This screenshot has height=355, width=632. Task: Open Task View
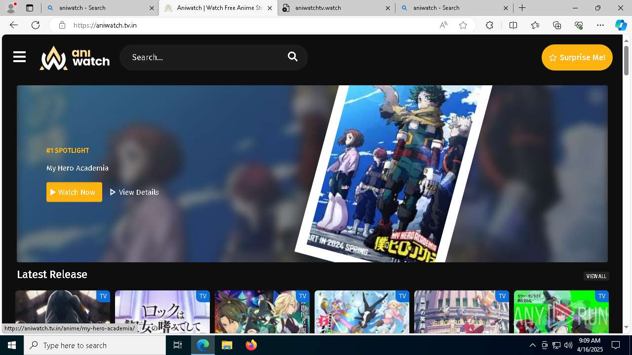click(x=178, y=345)
